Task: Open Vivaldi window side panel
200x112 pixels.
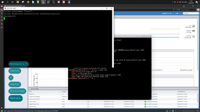Action: 2,27
